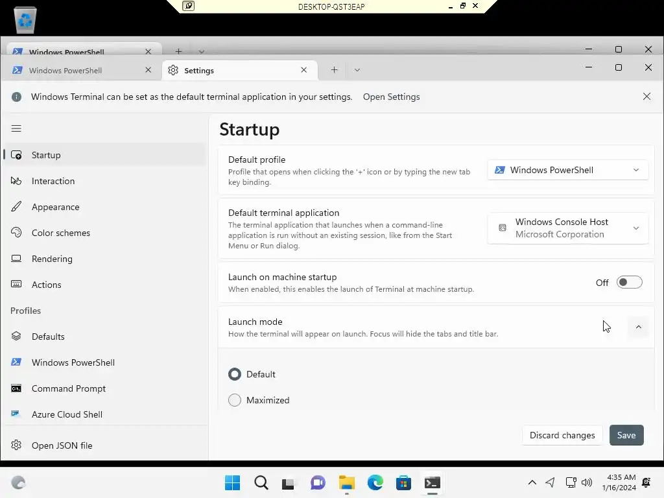Image resolution: width=664 pixels, height=498 pixels.
Task: Open JSON file from sidebar
Action: [x=104, y=445]
